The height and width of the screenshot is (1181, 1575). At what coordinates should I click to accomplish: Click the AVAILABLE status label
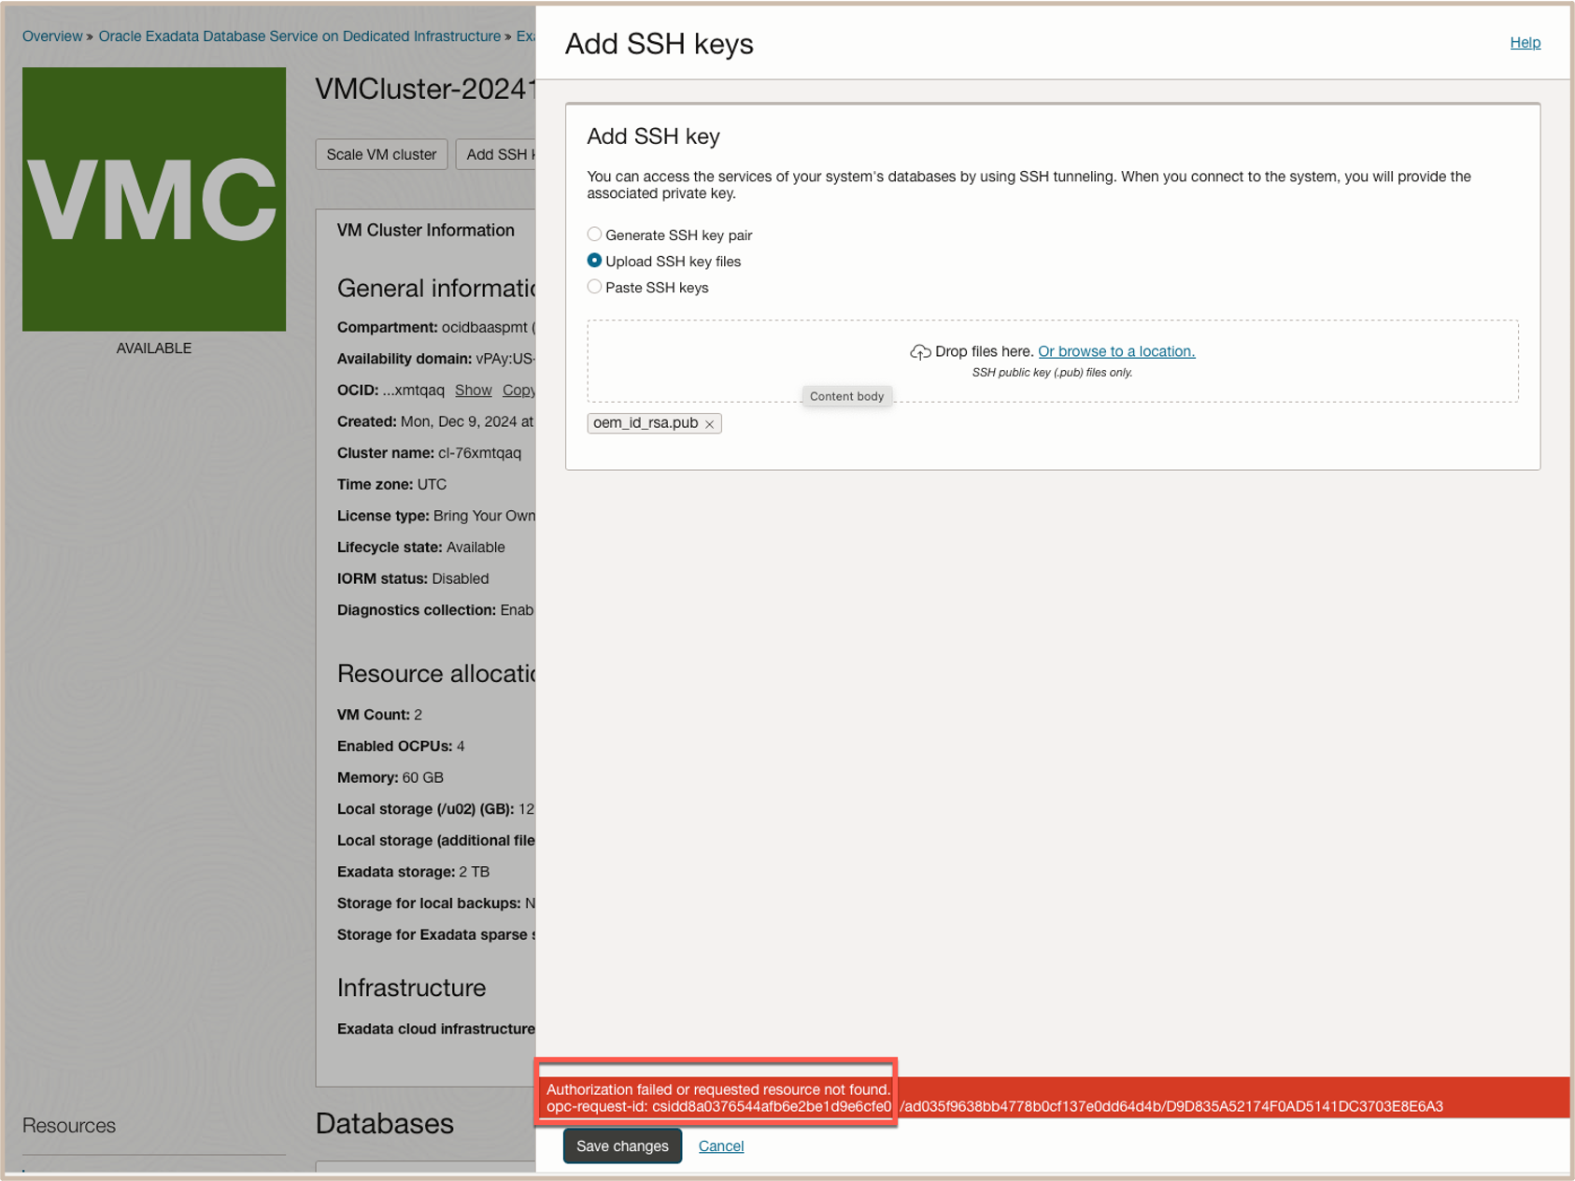(154, 349)
